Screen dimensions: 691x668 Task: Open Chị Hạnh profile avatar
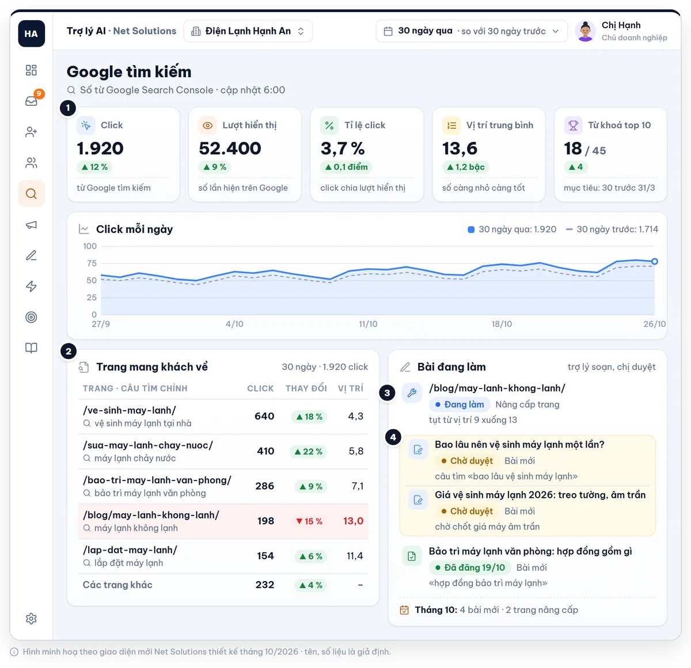pyautogui.click(x=585, y=31)
